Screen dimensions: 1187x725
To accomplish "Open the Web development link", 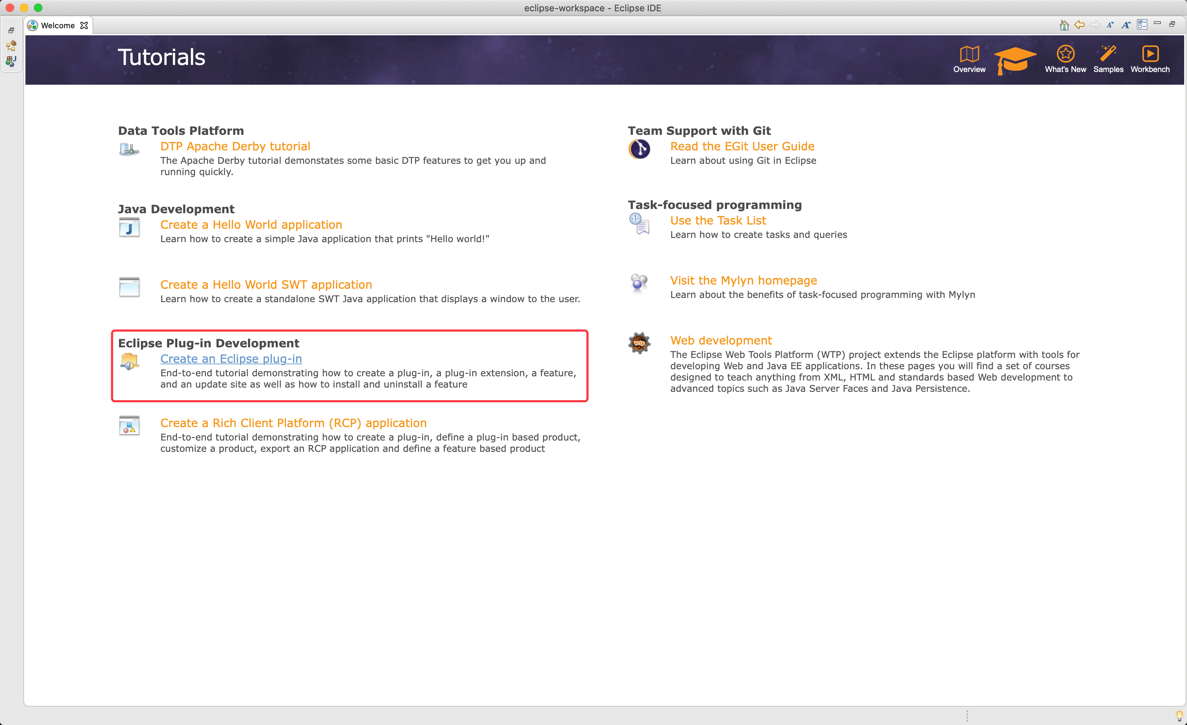I will click(x=721, y=340).
